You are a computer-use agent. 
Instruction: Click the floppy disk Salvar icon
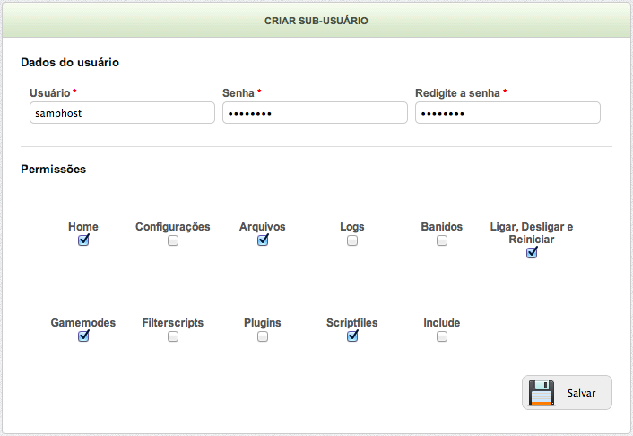click(x=542, y=393)
